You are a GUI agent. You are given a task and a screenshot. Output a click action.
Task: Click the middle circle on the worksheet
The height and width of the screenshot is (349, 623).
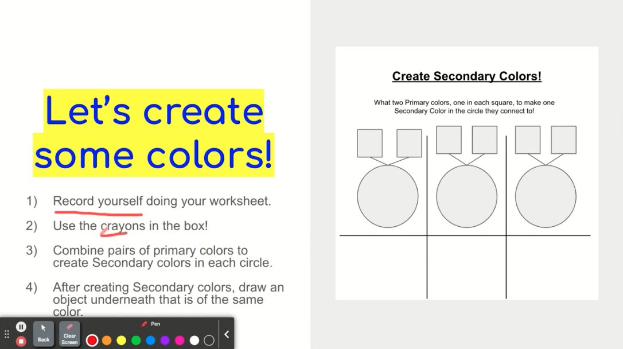[467, 196]
